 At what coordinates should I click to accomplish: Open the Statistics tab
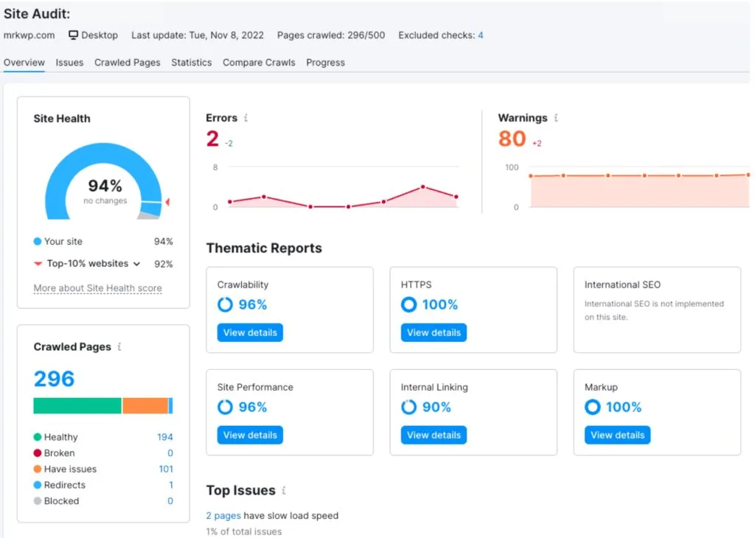pos(191,63)
